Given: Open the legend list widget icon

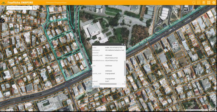Looking at the screenshot, I should 199,3.
